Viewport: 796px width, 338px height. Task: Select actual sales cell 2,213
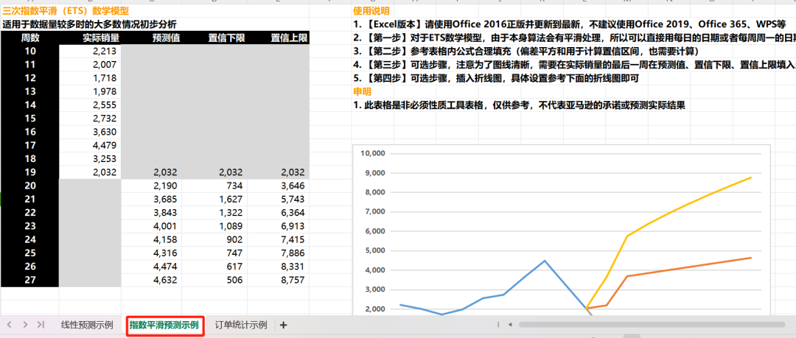pyautogui.click(x=90, y=51)
